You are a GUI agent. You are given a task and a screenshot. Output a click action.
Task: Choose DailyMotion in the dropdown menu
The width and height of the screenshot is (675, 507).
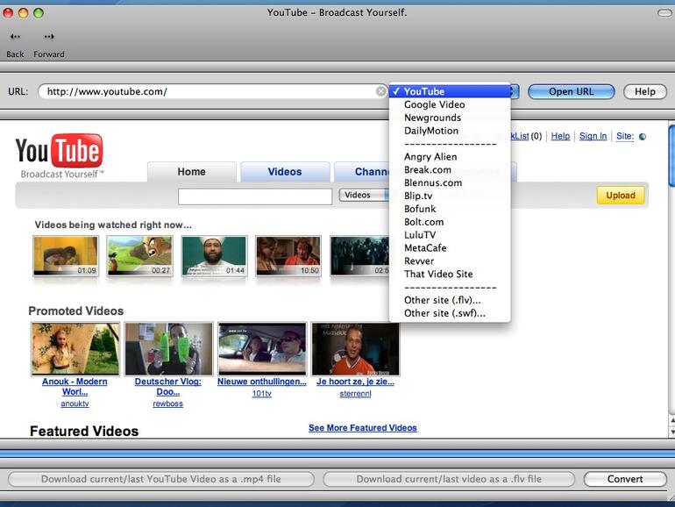click(x=430, y=131)
